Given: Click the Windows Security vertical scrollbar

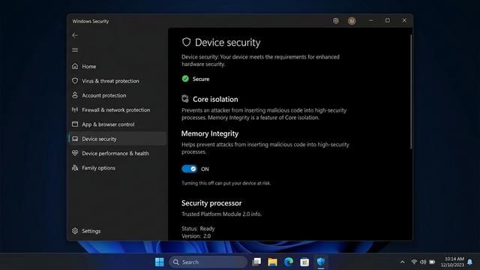Looking at the screenshot, I should [411, 91].
